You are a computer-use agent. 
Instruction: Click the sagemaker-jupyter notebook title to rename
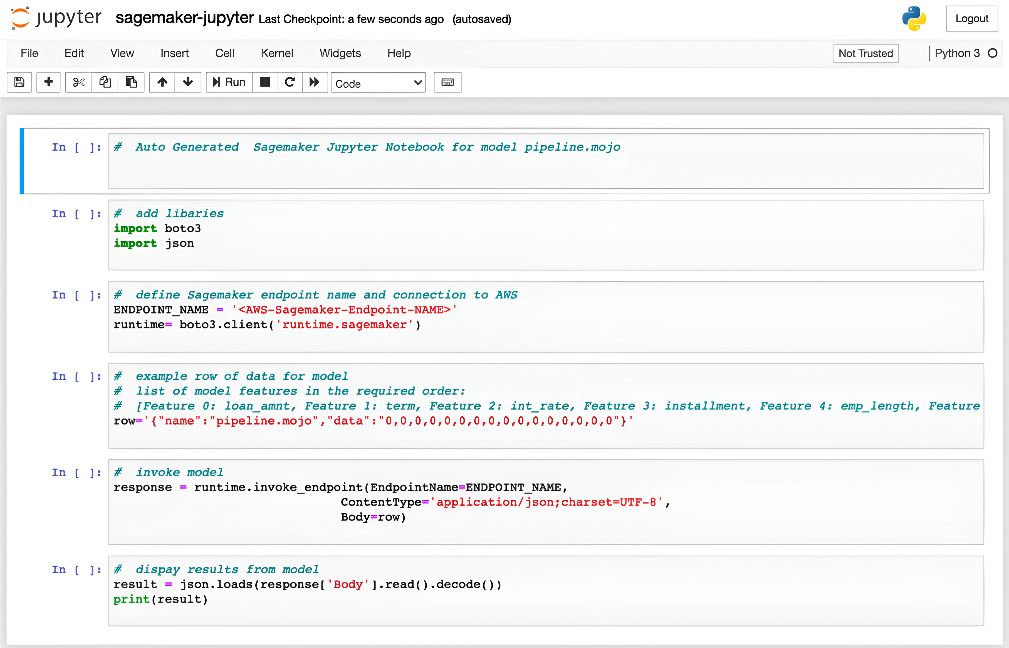pos(185,18)
